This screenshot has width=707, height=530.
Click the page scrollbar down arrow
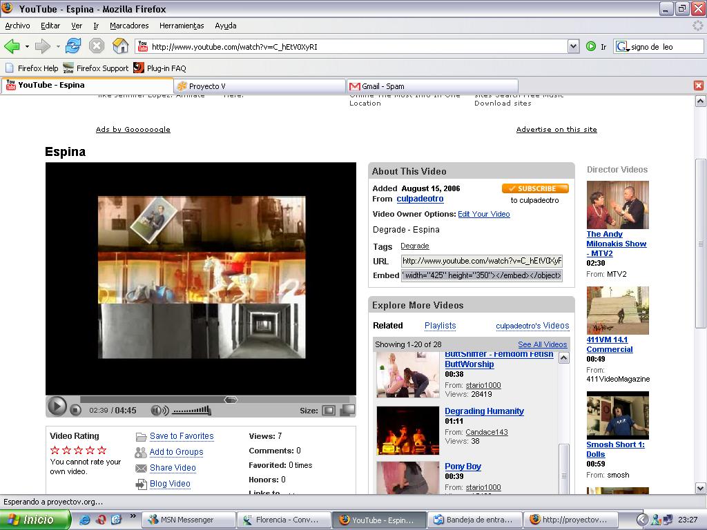(x=700, y=488)
